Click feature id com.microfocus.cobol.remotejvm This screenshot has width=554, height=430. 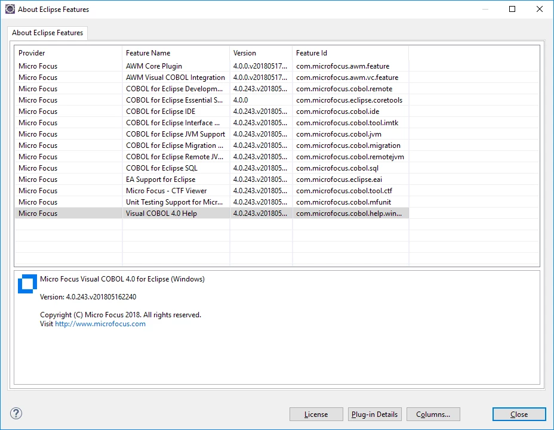[x=350, y=157]
